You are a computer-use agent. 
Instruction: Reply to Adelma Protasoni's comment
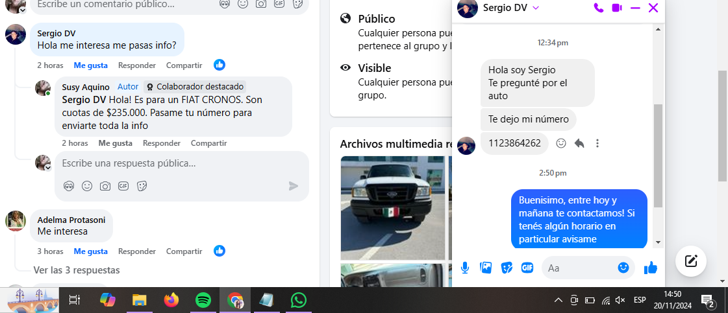tap(137, 251)
